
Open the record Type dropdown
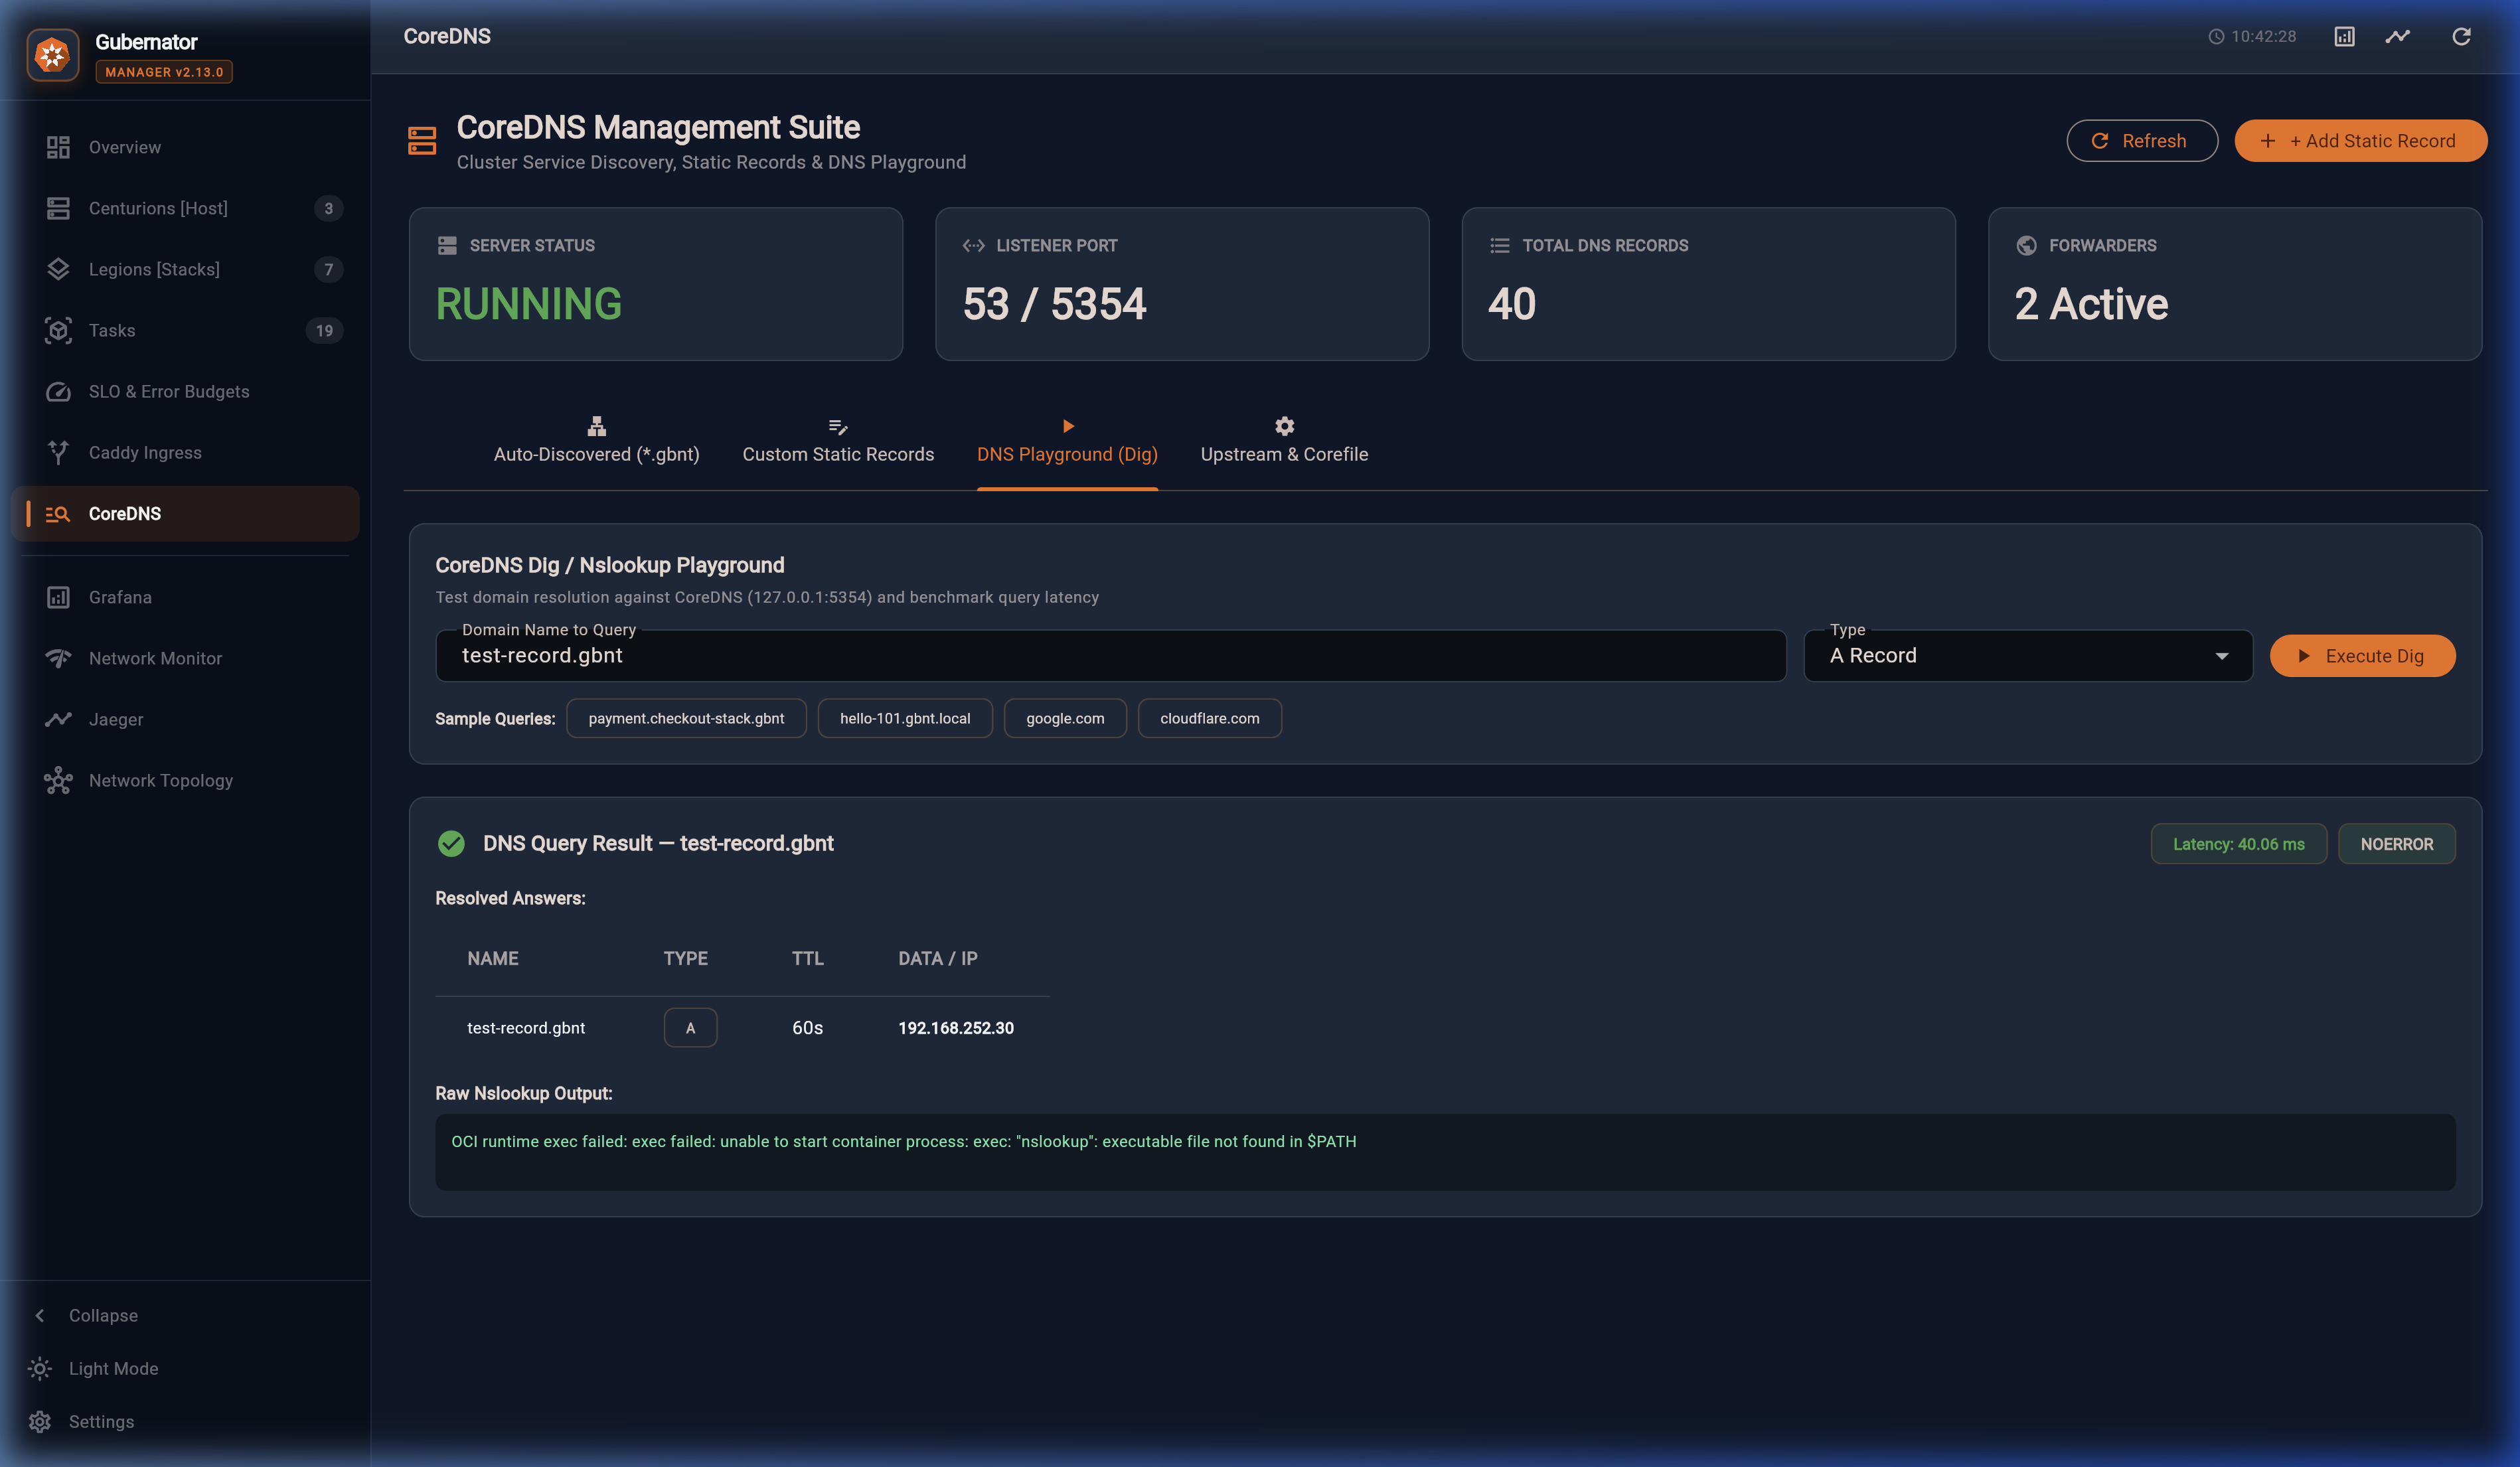pyautogui.click(x=2028, y=655)
